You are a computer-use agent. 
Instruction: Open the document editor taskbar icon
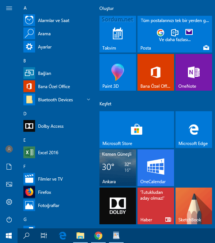[116, 236]
